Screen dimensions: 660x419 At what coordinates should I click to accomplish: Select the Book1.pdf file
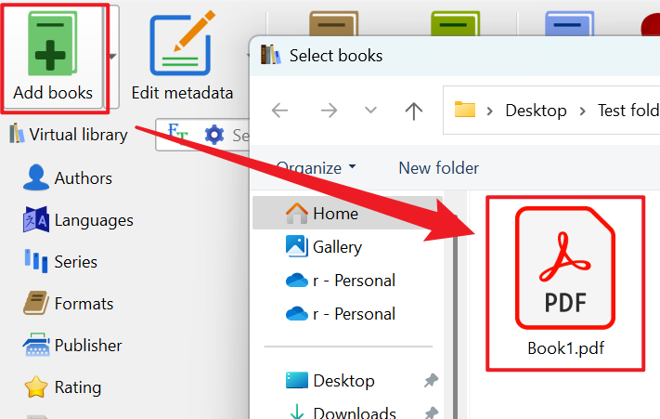click(565, 283)
